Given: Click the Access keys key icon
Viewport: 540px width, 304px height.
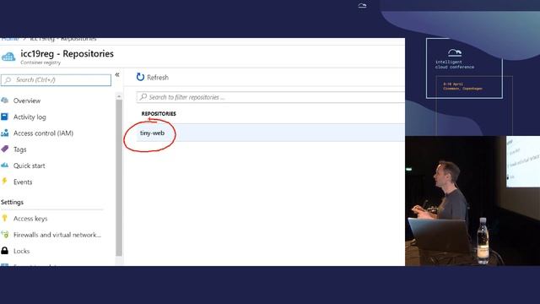Looking at the screenshot, I should coord(4,218).
